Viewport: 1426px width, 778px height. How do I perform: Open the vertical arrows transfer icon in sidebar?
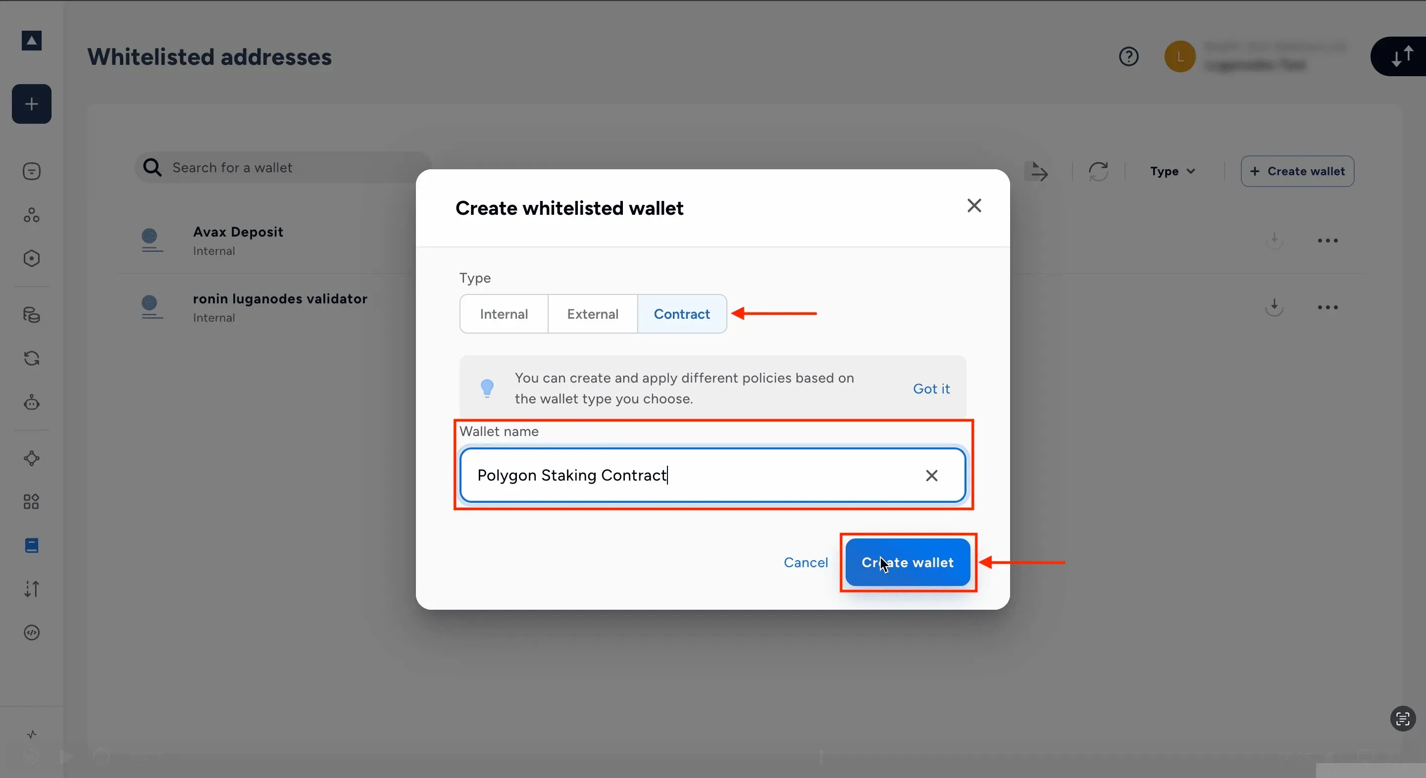point(32,589)
